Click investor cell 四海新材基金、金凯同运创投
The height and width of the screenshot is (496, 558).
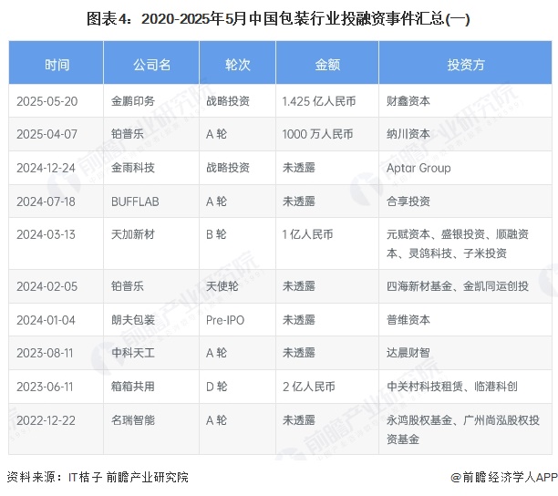(x=458, y=286)
